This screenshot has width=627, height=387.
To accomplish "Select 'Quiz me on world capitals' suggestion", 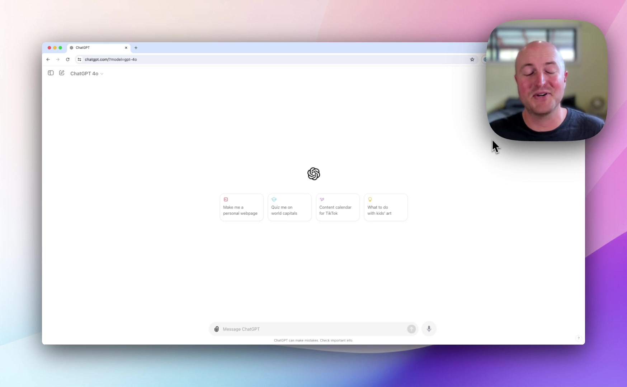I will [x=289, y=207].
